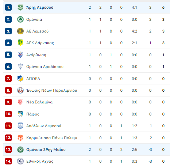
Task: Click the ΑΕΚ Λάρνακας team name
Action: click(x=40, y=43)
